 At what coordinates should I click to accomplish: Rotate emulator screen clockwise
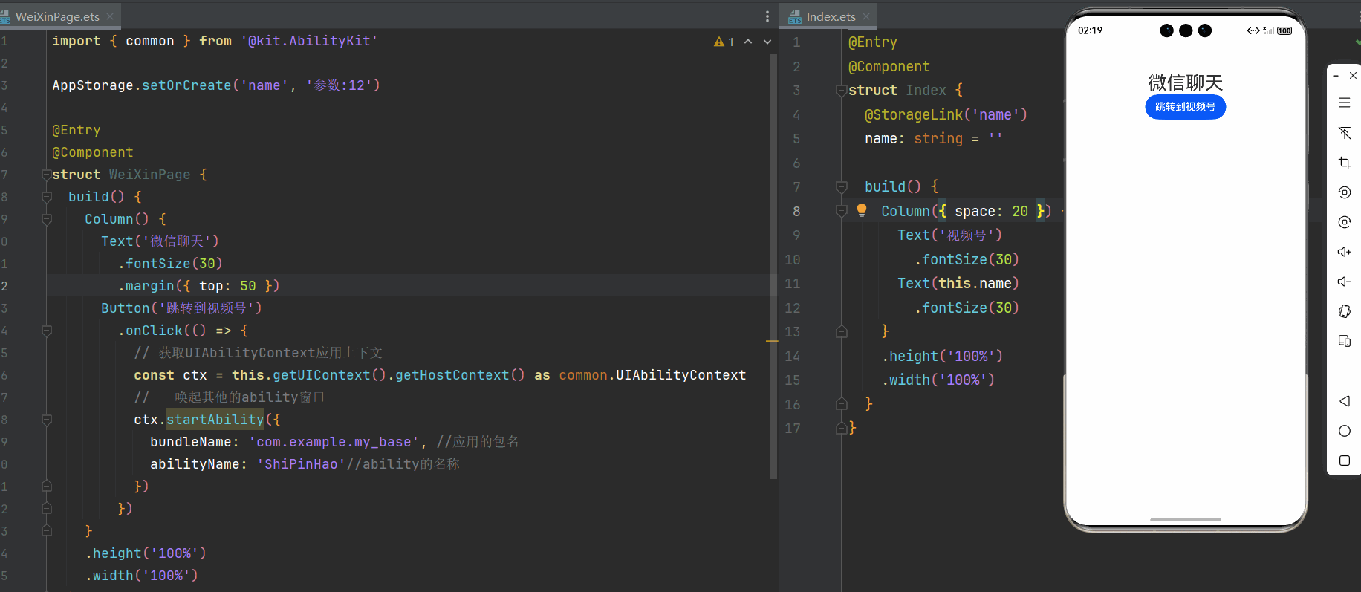1344,222
